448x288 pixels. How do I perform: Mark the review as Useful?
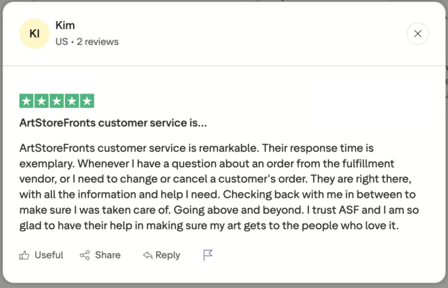tap(48, 255)
